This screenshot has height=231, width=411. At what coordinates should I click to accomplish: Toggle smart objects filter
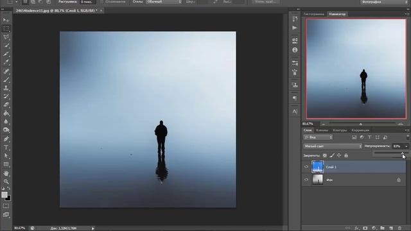pos(385,137)
